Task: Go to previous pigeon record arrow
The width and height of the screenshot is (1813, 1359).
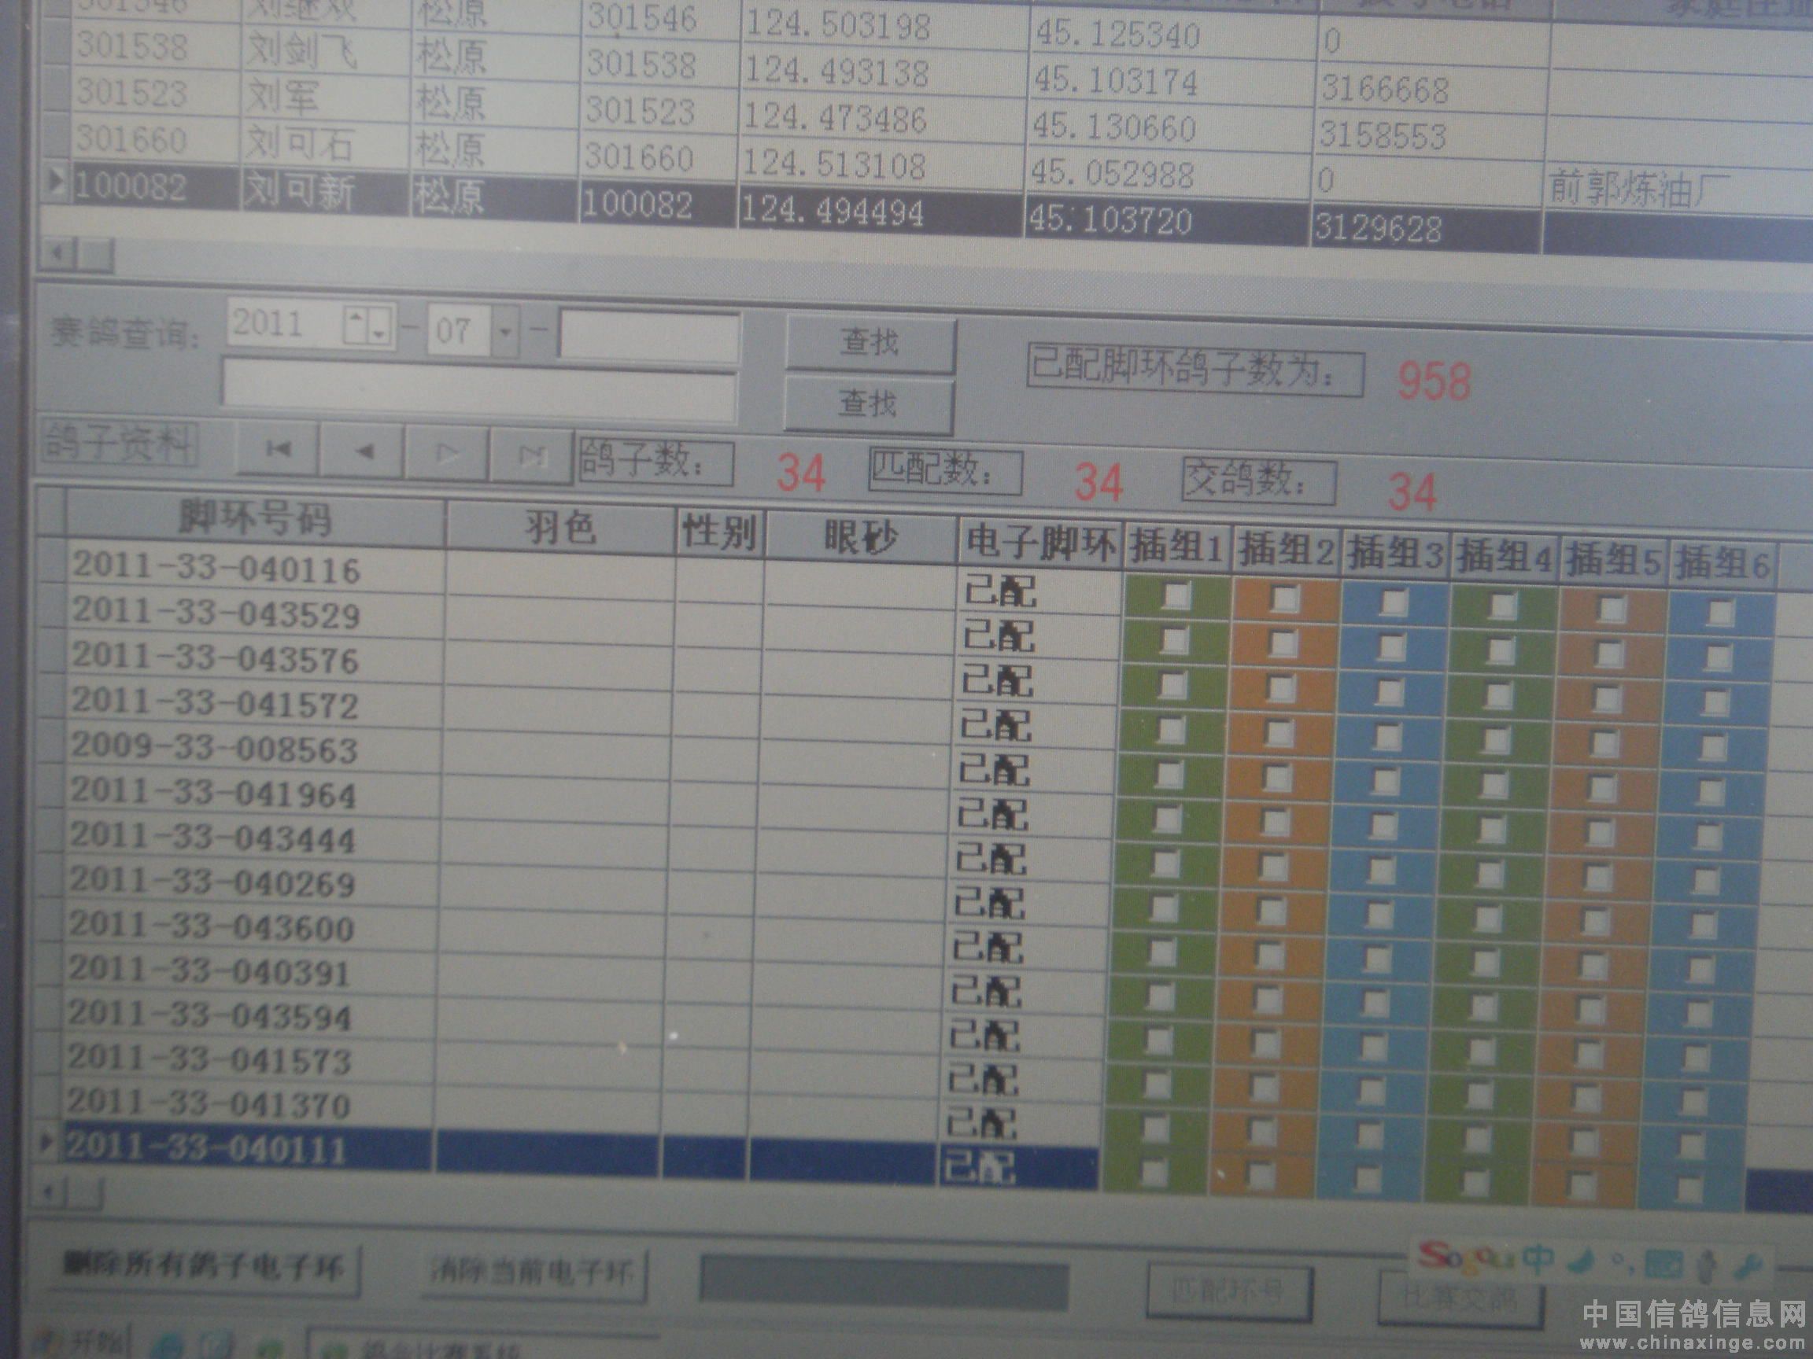Action: [x=365, y=451]
